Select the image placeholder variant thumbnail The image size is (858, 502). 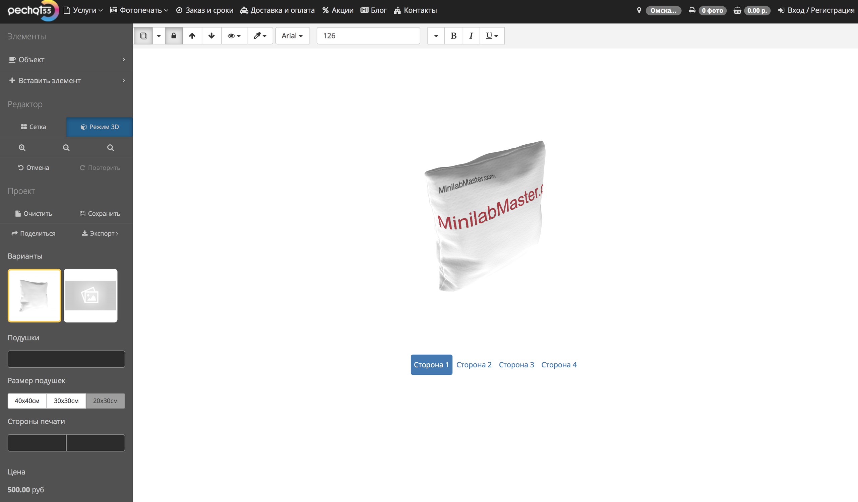(x=90, y=296)
